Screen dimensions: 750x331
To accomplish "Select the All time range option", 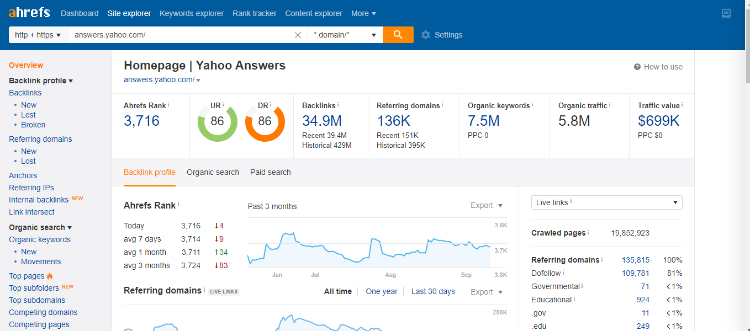I will coord(338,291).
